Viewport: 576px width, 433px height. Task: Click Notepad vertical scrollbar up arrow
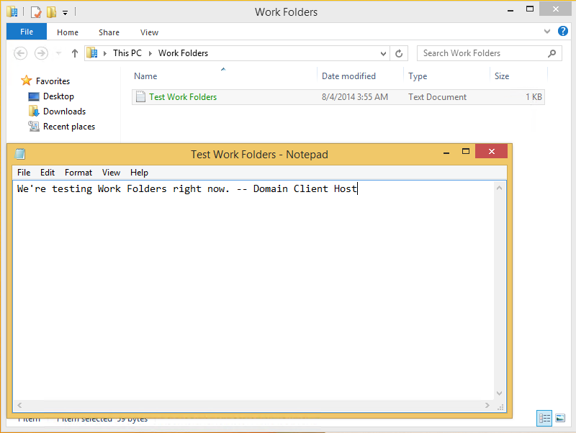point(499,188)
